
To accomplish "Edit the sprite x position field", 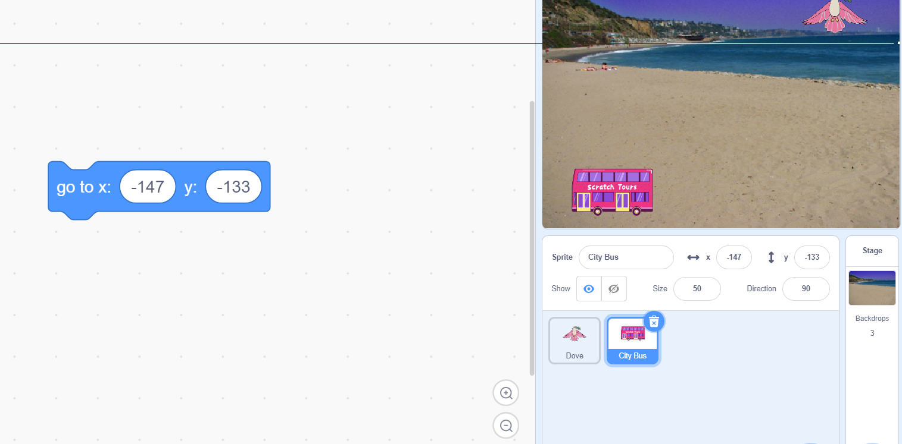I will tap(734, 257).
